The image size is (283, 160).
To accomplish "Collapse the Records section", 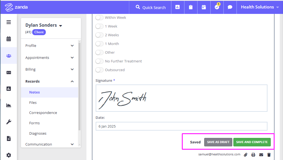I will click(72, 81).
